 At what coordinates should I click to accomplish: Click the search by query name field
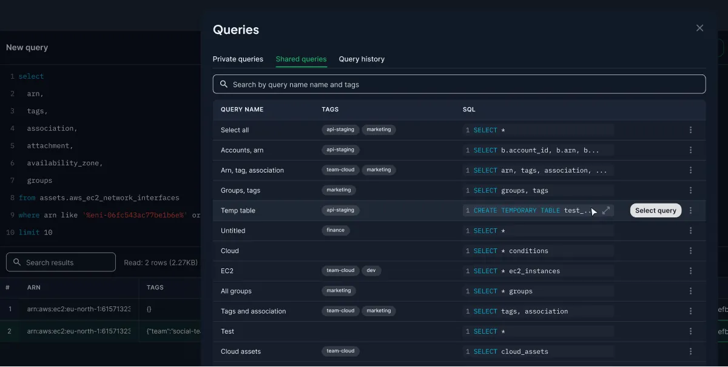tap(459, 84)
